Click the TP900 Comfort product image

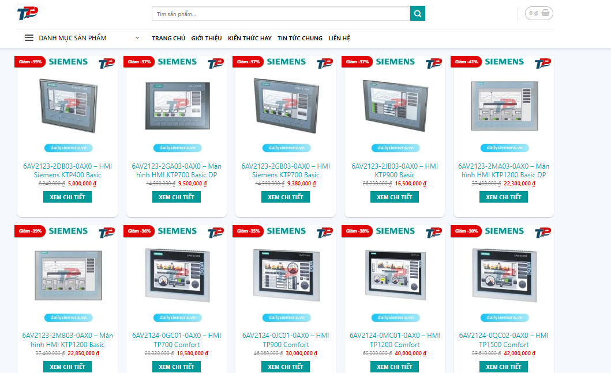pyautogui.click(x=286, y=275)
